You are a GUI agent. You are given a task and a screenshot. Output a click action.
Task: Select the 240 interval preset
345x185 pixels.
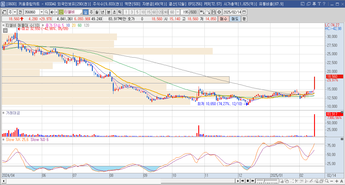pos(166,12)
